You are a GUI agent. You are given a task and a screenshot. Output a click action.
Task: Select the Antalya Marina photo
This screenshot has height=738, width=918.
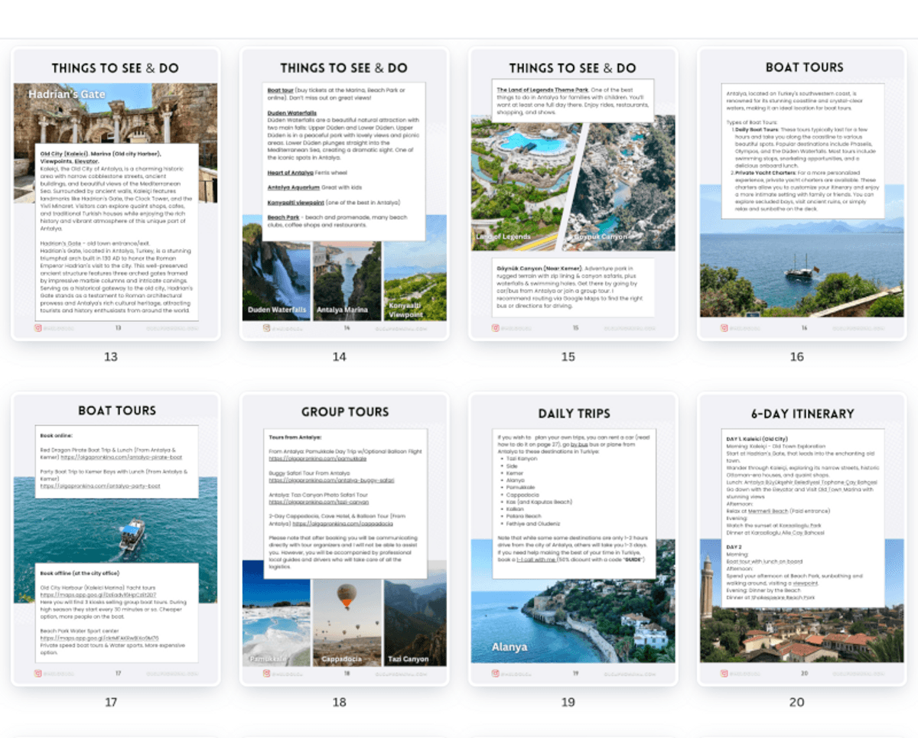(x=347, y=281)
